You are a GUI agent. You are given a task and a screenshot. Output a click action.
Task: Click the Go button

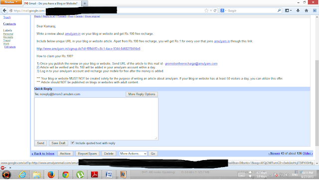153,154
